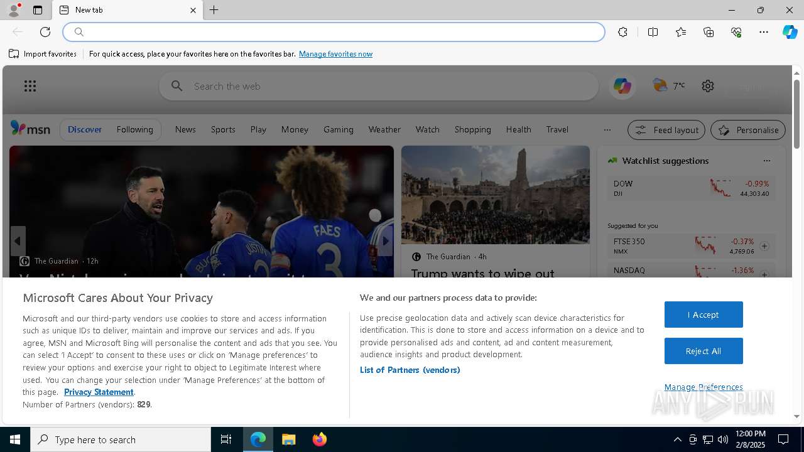The image size is (804, 452).
Task: Open the News menu item
Action: [x=185, y=129]
